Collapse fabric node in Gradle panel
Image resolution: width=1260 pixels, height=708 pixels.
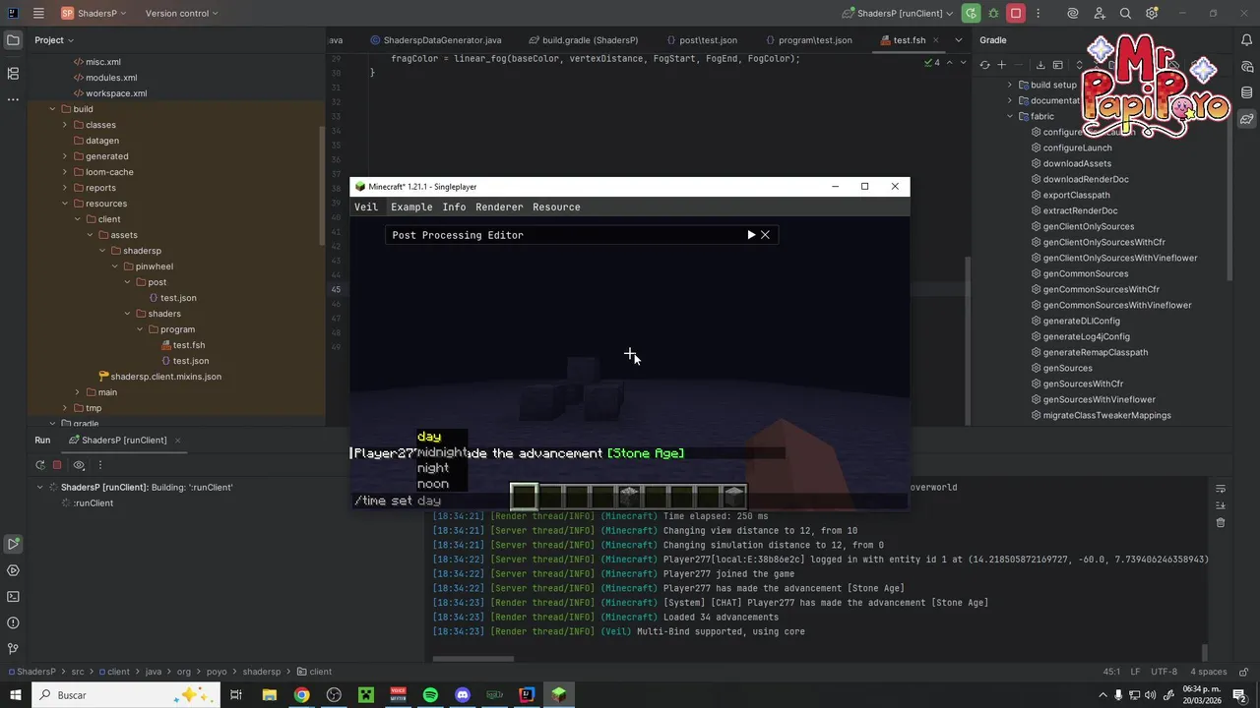[x=1009, y=116]
